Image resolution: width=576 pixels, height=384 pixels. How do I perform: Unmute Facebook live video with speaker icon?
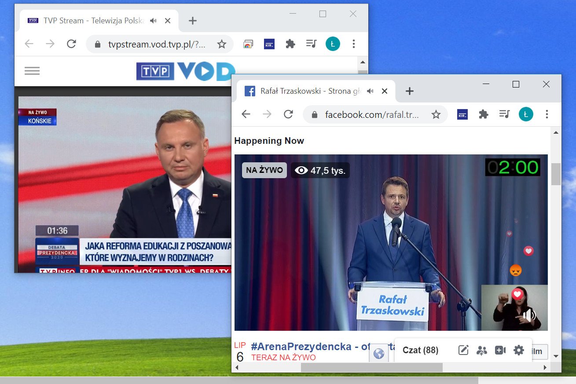pyautogui.click(x=528, y=315)
